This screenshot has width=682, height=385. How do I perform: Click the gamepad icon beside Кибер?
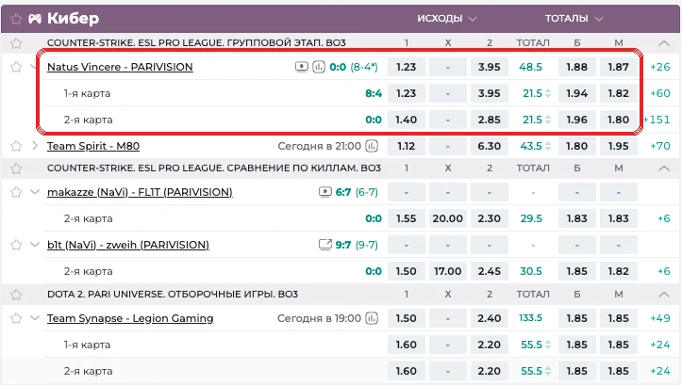point(35,19)
